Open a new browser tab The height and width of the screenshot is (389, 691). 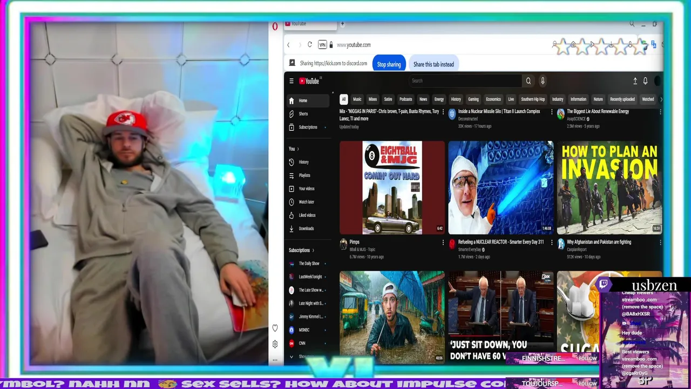point(342,24)
